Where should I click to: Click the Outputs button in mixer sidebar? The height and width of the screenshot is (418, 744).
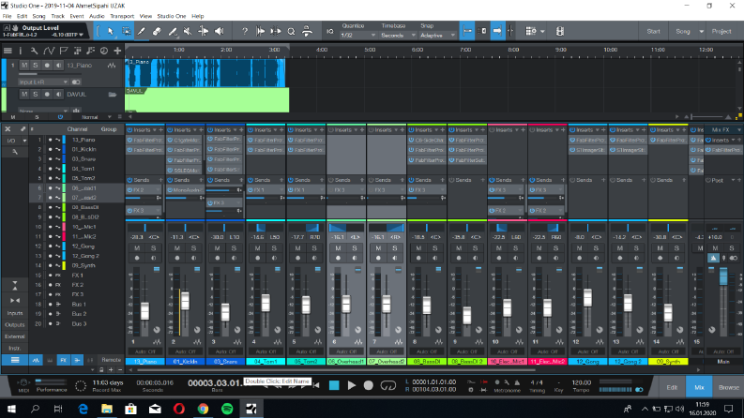pos(15,324)
